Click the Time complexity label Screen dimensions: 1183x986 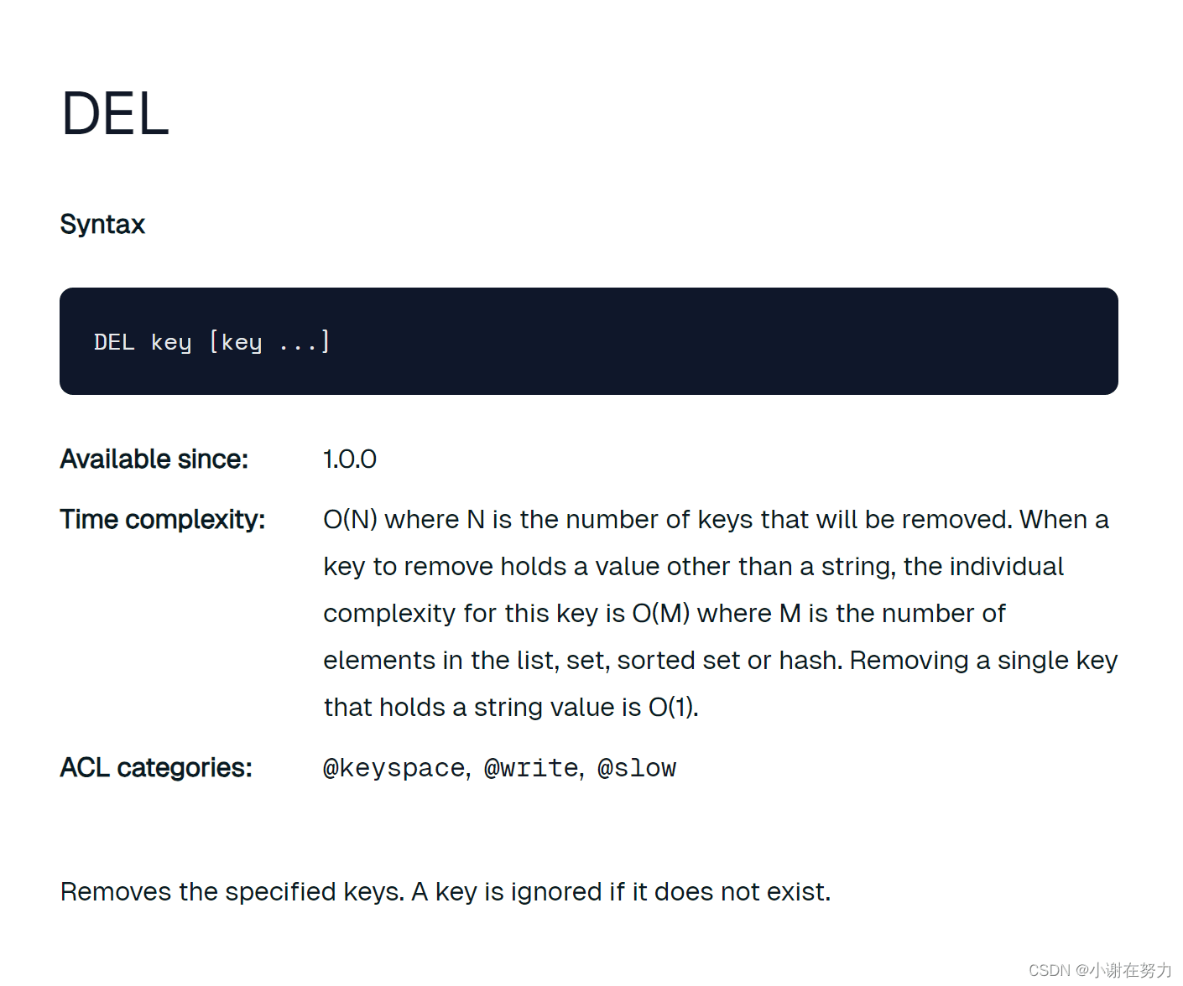(163, 520)
